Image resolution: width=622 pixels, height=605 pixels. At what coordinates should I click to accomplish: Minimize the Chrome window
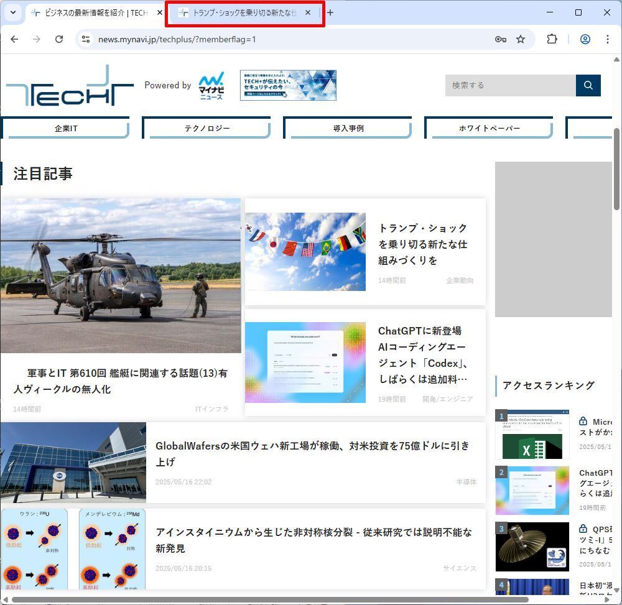(x=550, y=12)
